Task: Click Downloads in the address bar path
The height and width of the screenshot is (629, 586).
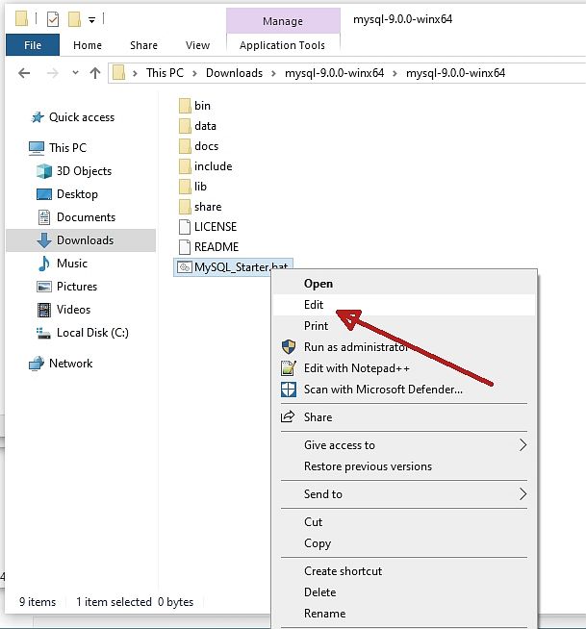Action: tap(234, 73)
